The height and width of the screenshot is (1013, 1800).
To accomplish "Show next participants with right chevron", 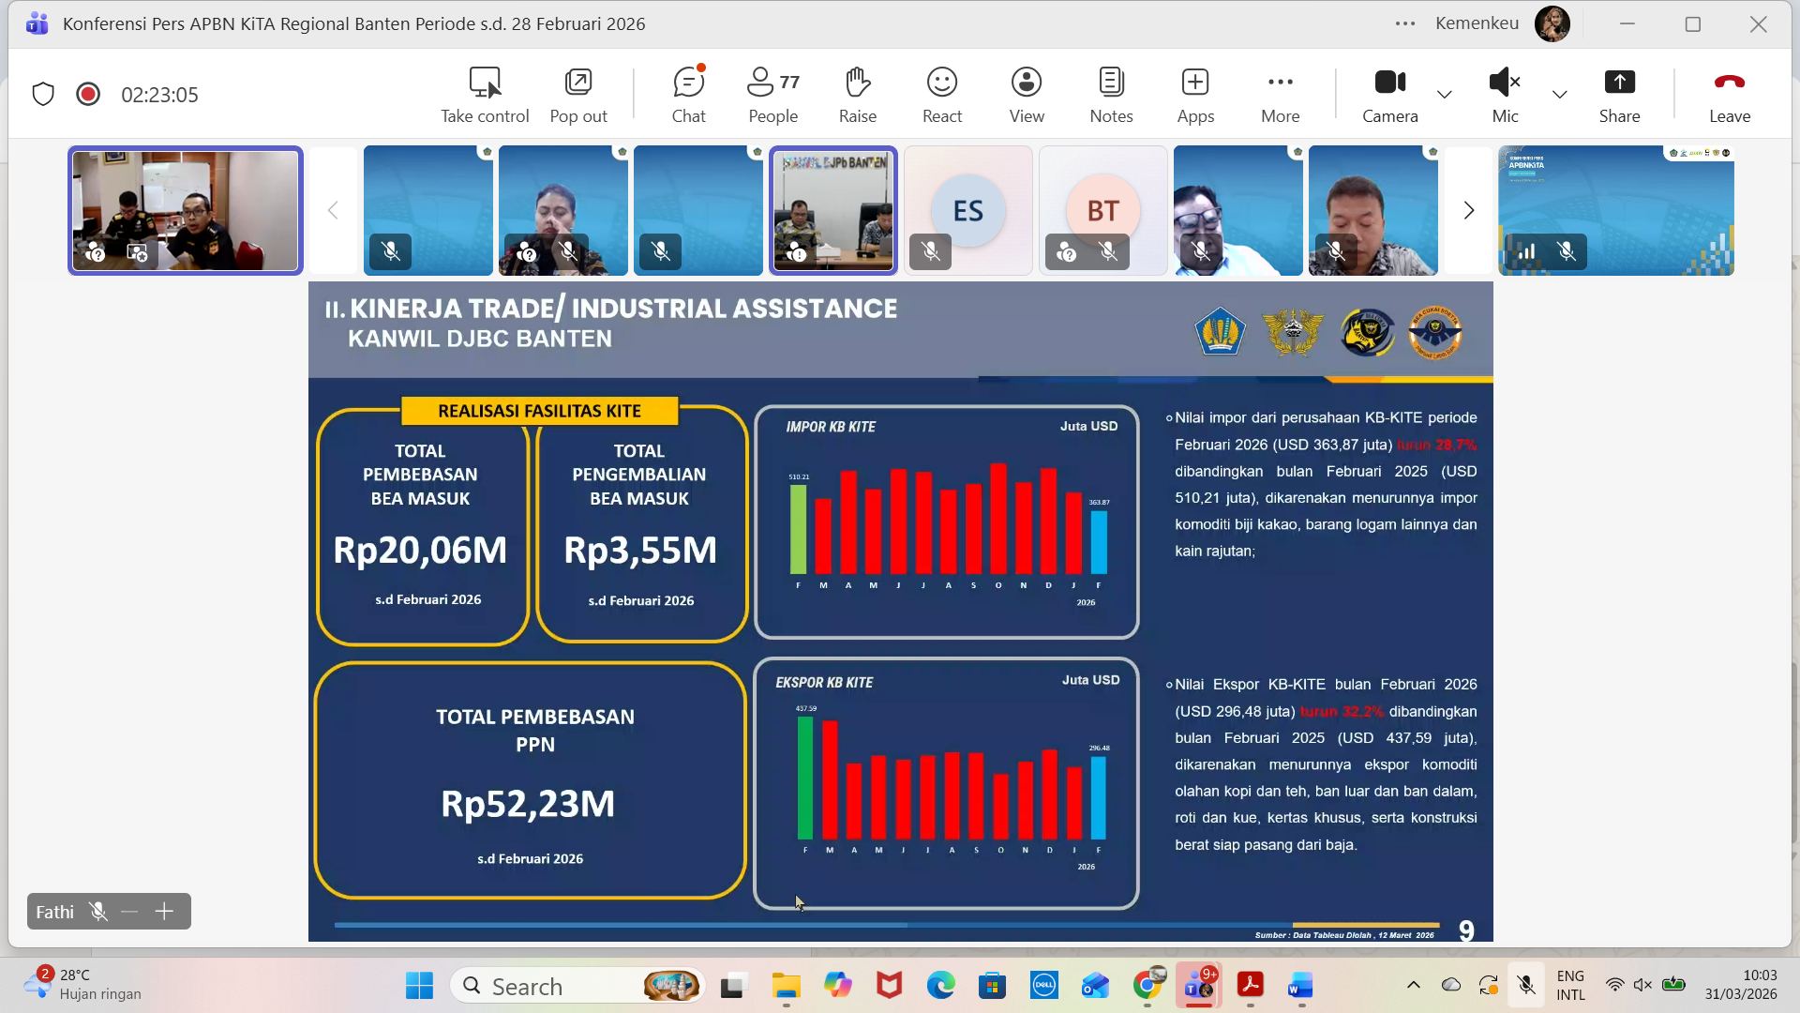I will pos(1468,211).
